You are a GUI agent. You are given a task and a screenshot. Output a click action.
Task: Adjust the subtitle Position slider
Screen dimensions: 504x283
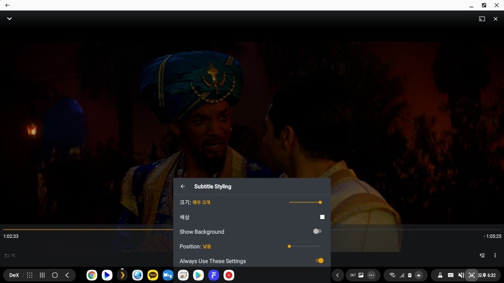(x=304, y=246)
